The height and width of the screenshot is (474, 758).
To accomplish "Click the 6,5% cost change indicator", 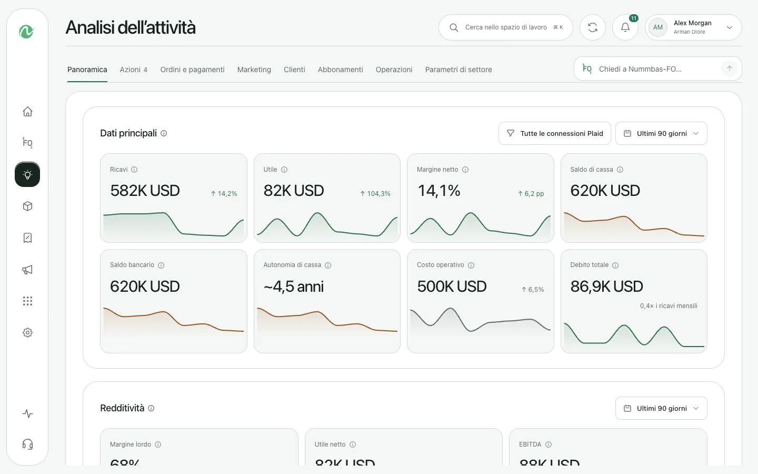I will click(x=533, y=290).
